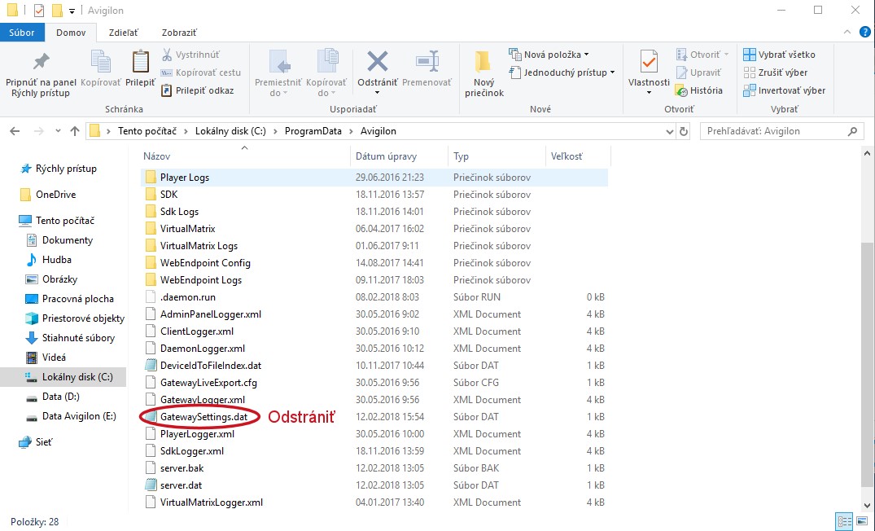
Task: Click Tento počítač in the address breadcrumb
Action: (147, 131)
